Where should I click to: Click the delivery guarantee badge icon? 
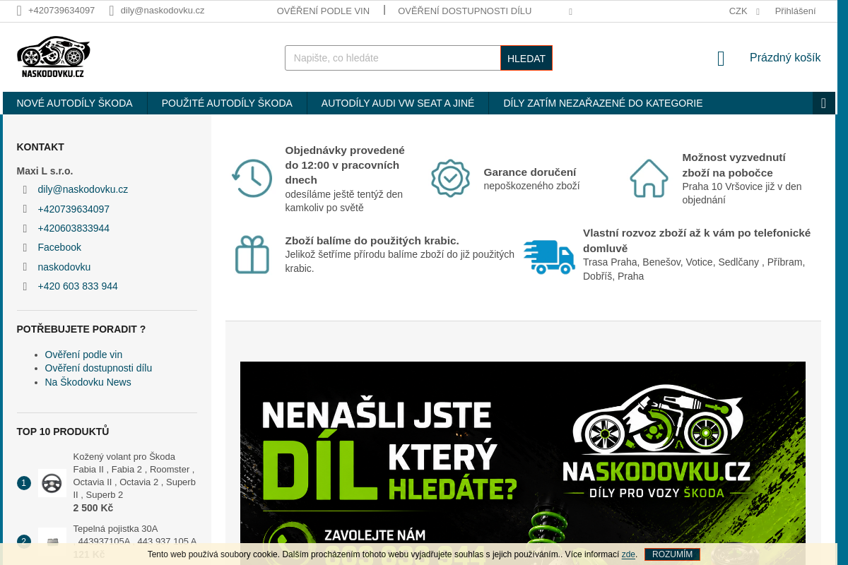[451, 179]
